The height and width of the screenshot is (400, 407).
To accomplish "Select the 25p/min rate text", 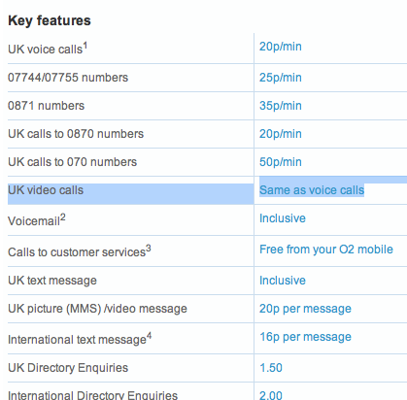I will pyautogui.click(x=281, y=78).
